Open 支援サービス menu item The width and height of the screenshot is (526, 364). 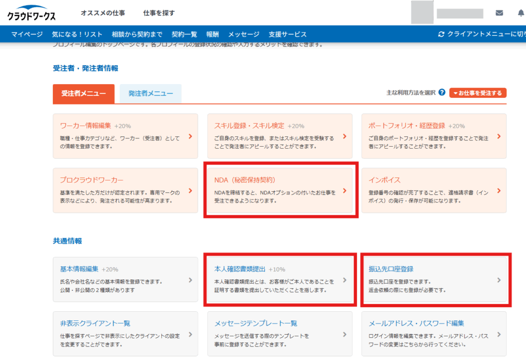click(x=288, y=34)
